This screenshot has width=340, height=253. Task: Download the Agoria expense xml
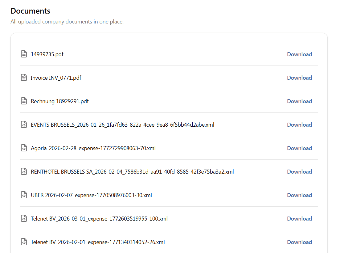tap(299, 148)
